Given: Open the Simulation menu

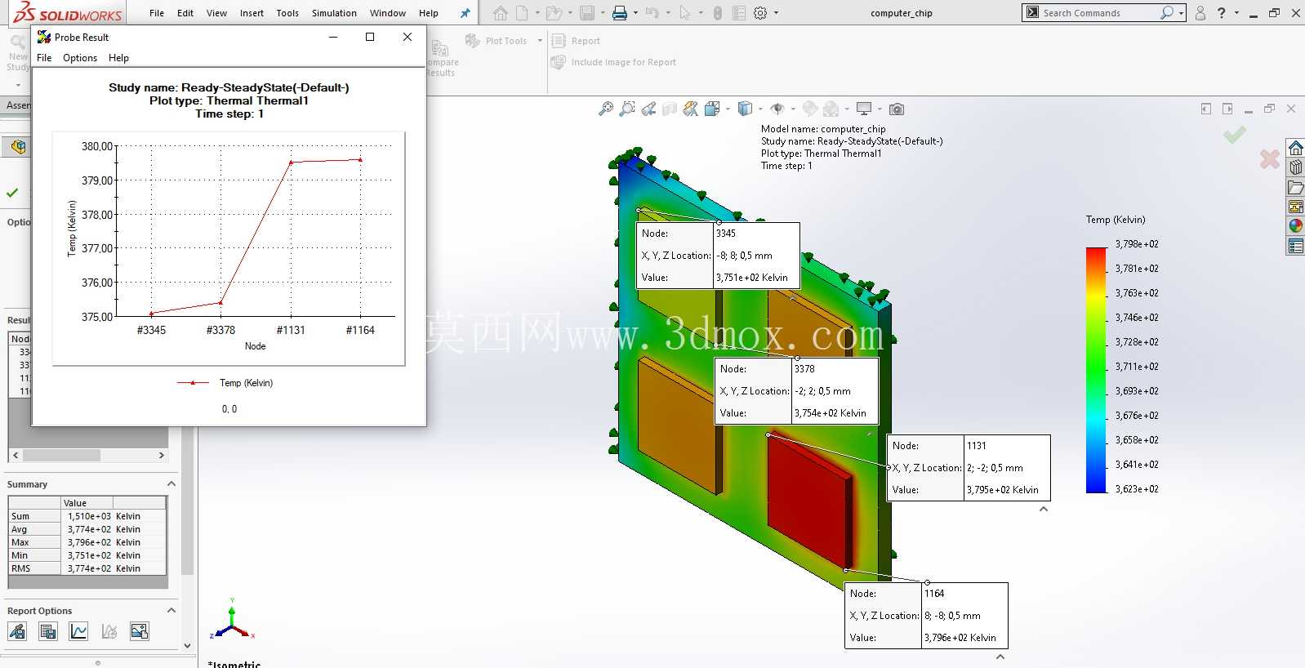Looking at the screenshot, I should pos(334,13).
